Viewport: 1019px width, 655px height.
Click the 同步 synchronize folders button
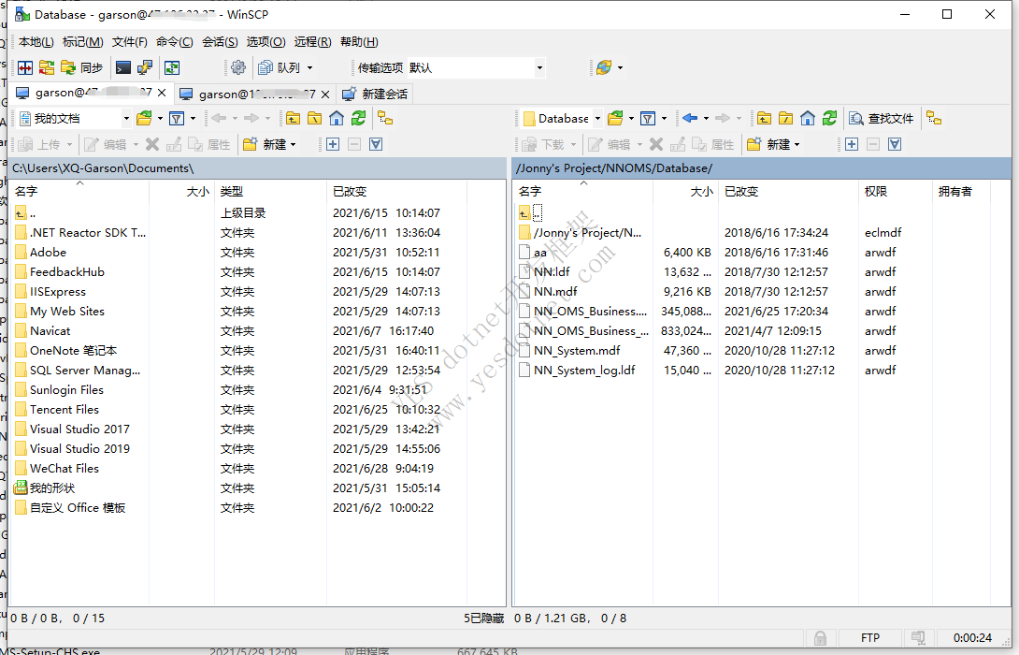(x=82, y=67)
